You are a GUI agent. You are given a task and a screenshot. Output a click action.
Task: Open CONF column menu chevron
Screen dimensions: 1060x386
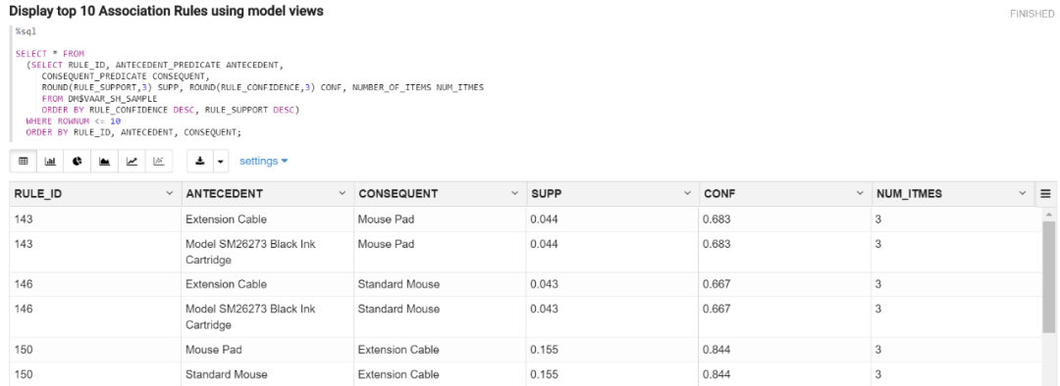[860, 194]
